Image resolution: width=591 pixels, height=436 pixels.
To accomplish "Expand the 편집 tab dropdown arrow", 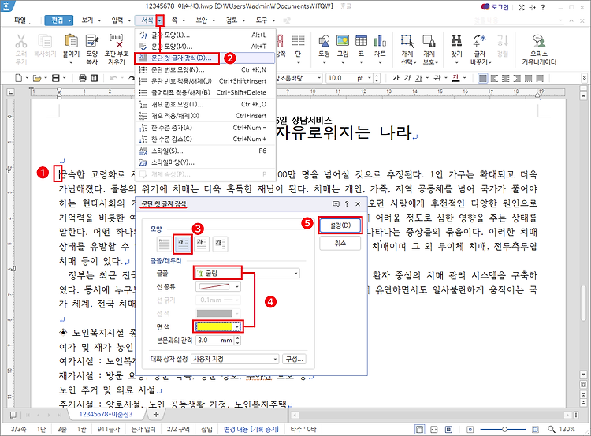I will 69,20.
